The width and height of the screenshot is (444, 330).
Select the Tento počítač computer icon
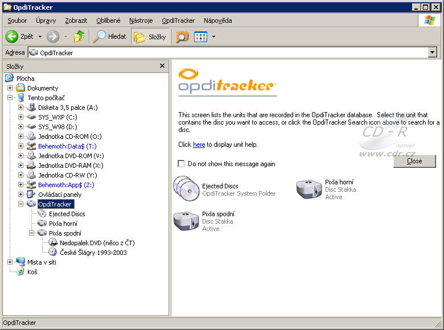point(20,98)
